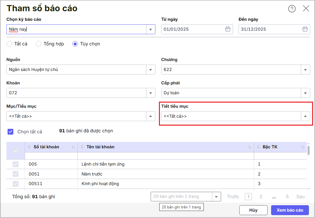
Task: Click the table vertical scrollbar thumb
Action: pyautogui.click(x=309, y=150)
